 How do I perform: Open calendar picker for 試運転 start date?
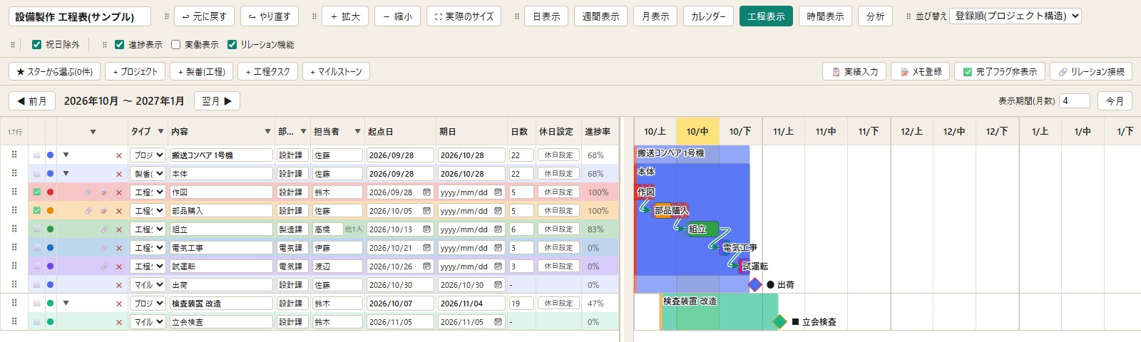(x=426, y=266)
